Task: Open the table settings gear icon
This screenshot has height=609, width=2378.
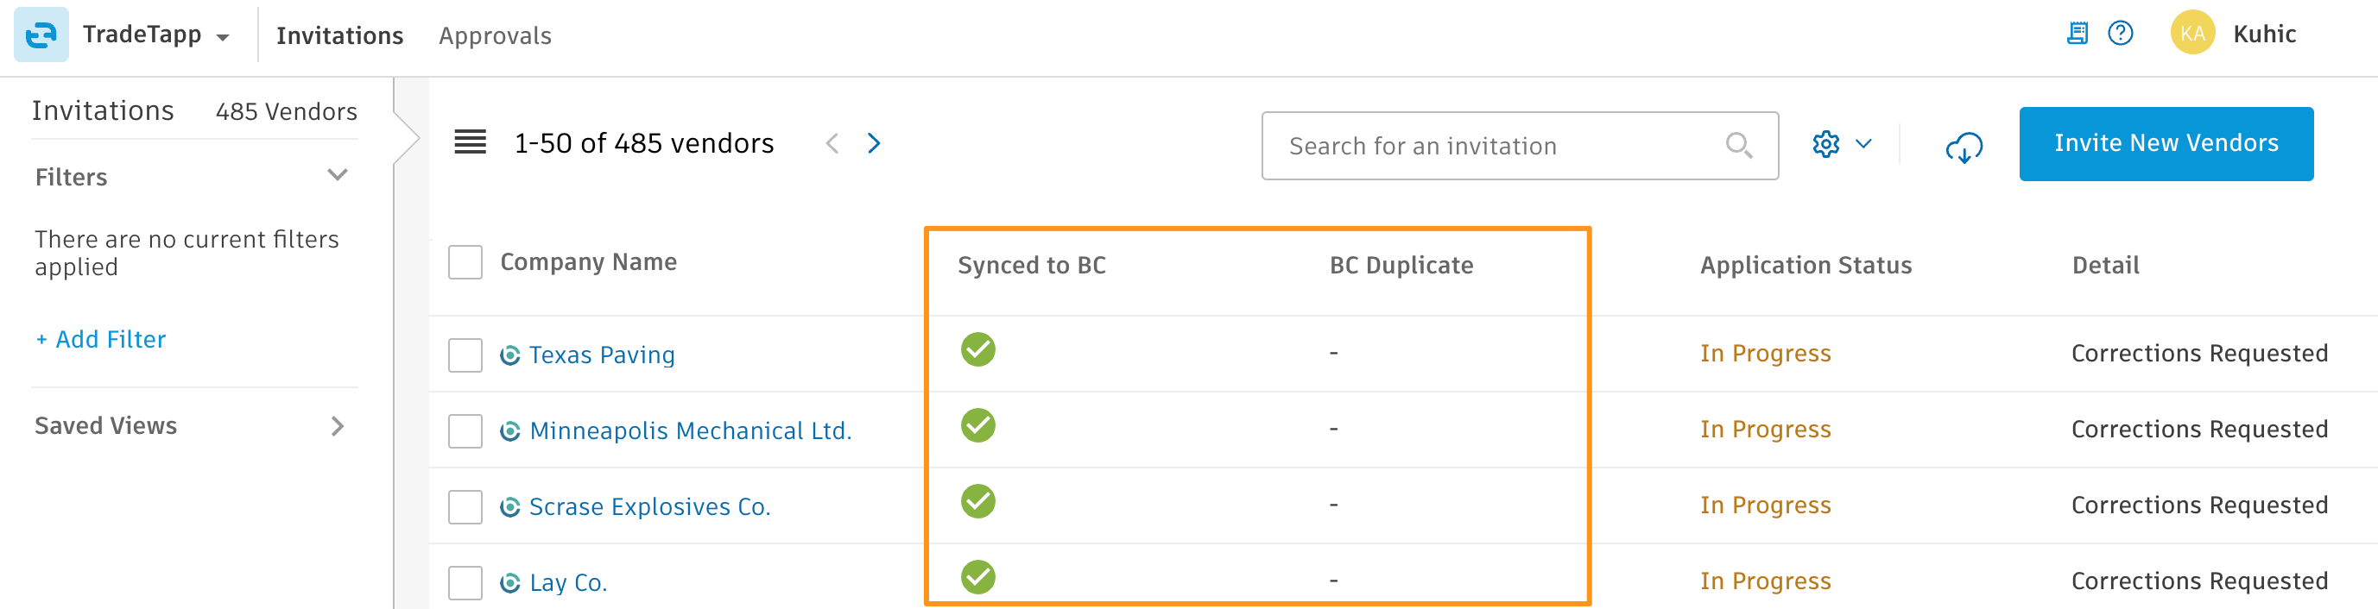Action: 1826,144
